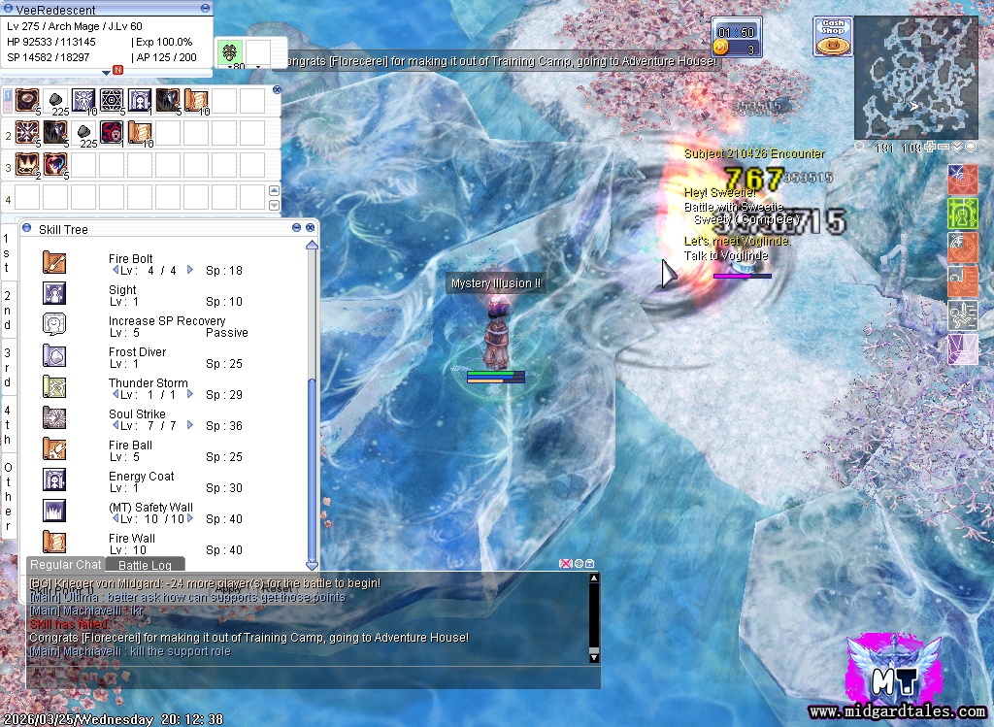The height and width of the screenshot is (727, 994).
Task: Increase Fire Bolt level with right arrow
Action: point(189,270)
